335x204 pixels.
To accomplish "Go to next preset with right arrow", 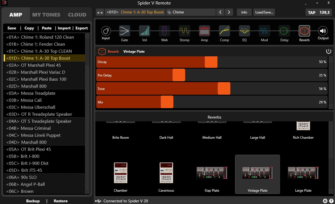I will (229, 12).
